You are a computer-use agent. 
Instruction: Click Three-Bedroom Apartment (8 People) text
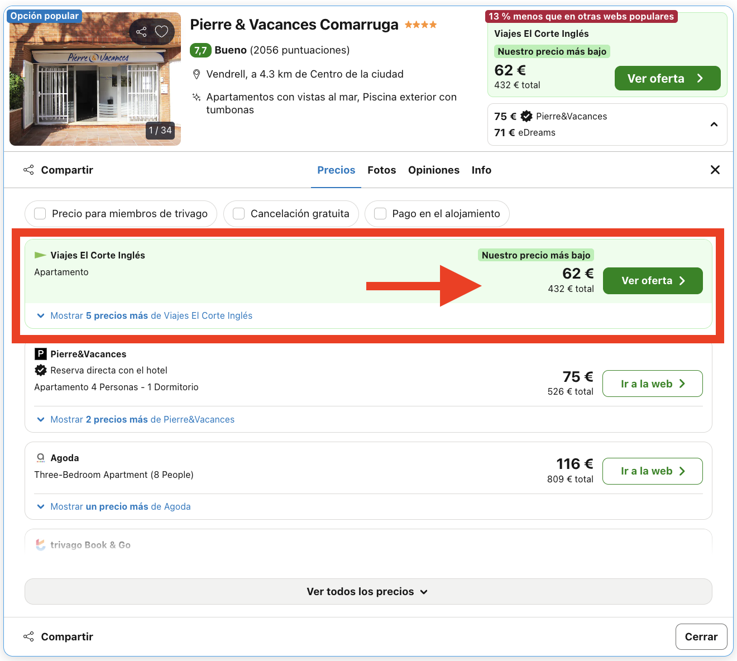(114, 475)
